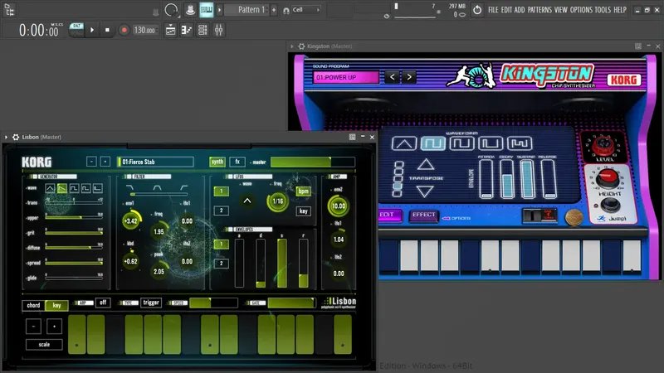Click the Transpose up arrow in Kingston
The image size is (664, 373).
426,164
